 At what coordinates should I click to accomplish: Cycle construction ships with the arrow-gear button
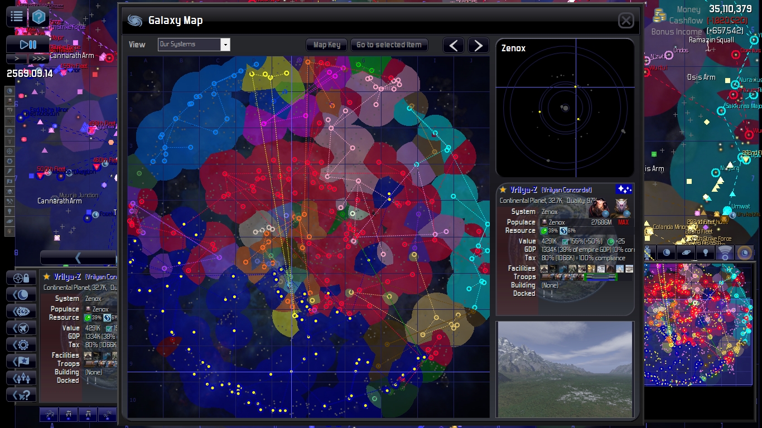tap(21, 345)
